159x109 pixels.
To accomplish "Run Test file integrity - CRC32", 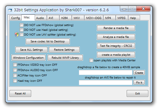I will [116, 46].
